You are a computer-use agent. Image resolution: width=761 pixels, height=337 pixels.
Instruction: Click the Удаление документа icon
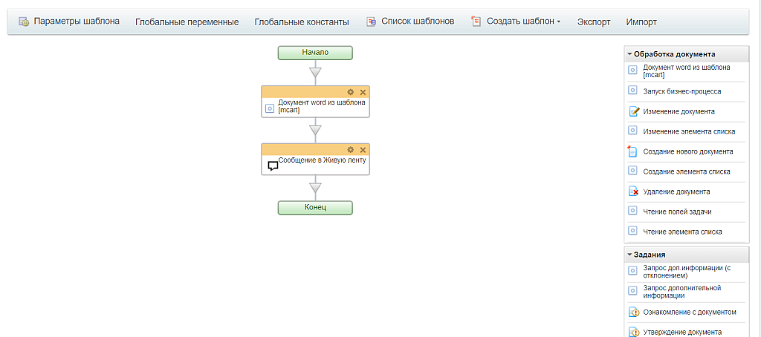[x=633, y=192]
